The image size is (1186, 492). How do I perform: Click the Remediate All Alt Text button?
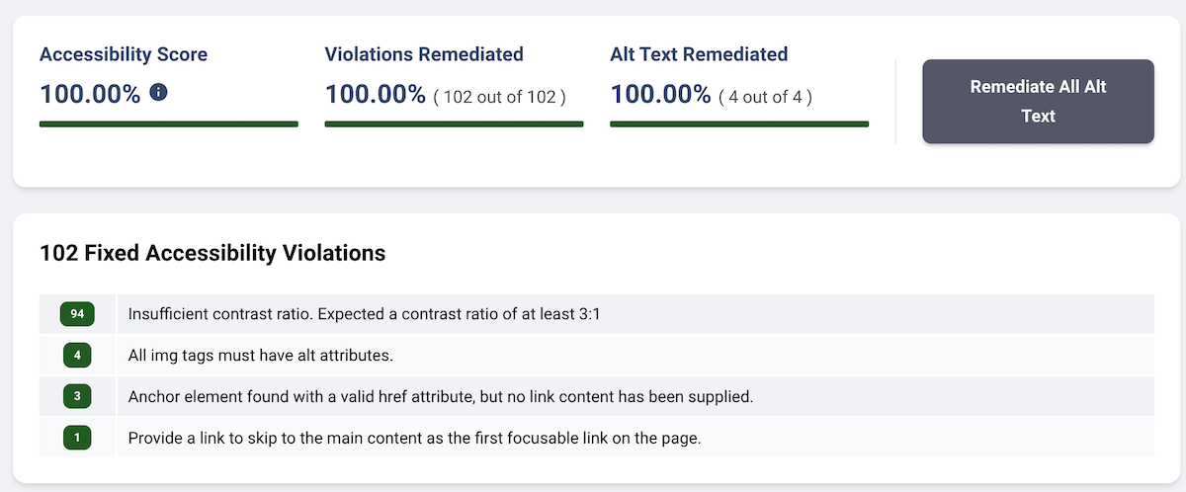pos(1038,102)
